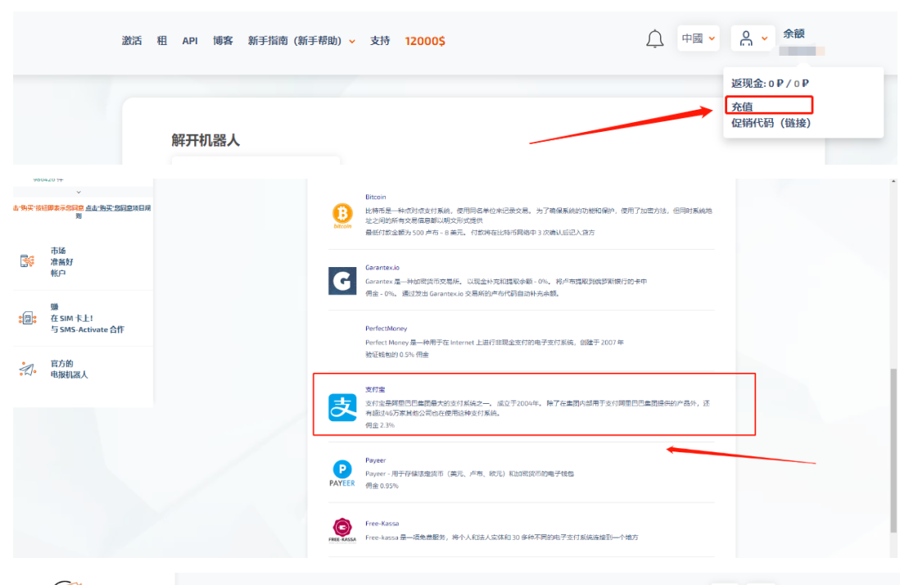
Task: Select the Free-Kassa logo icon
Action: point(341,529)
